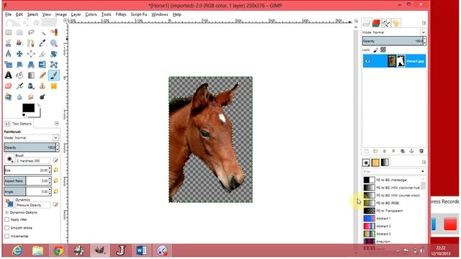Switch to the Undo History tab
The width and height of the screenshot is (461, 259).
(396, 23)
